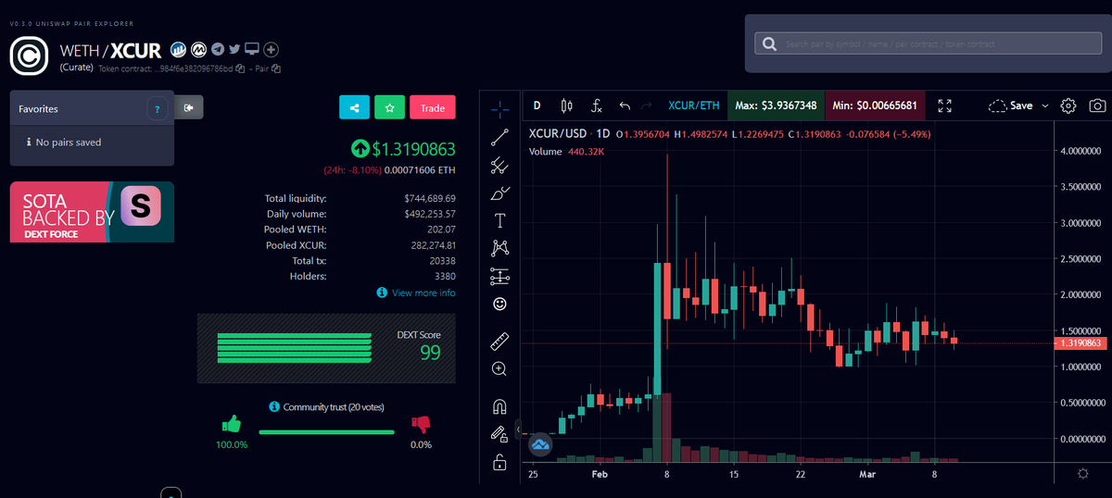Open the axis settings gear at bottom-right of chart
The image size is (1112, 498).
click(x=1082, y=474)
